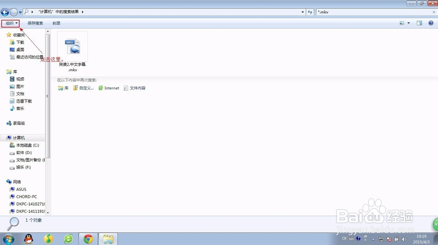Open the 文档/图片备份 drive
Viewport: 438px width, 245px height.
pyautogui.click(x=27, y=160)
